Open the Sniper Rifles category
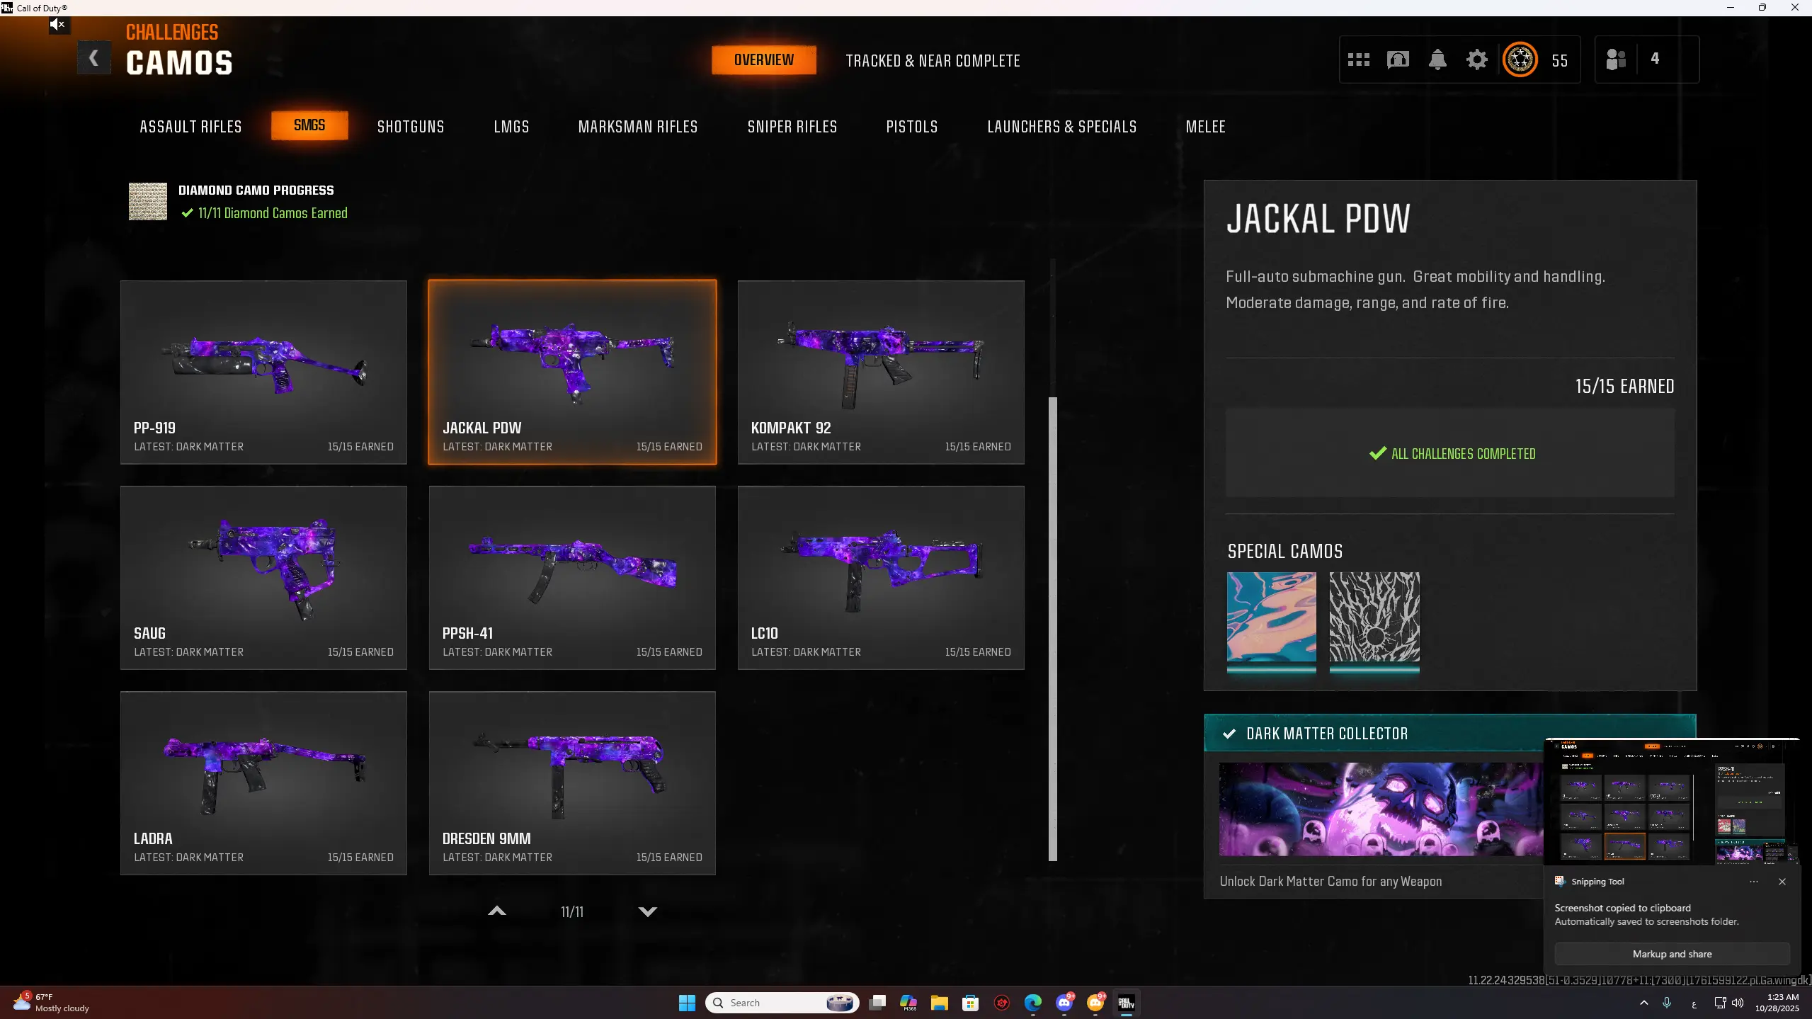The width and height of the screenshot is (1812, 1019). [x=792, y=127]
